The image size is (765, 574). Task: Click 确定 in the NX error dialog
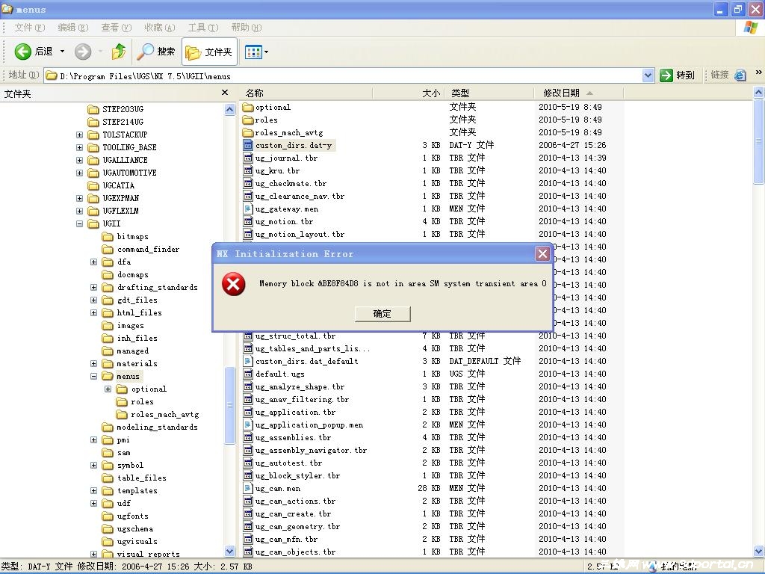point(382,314)
